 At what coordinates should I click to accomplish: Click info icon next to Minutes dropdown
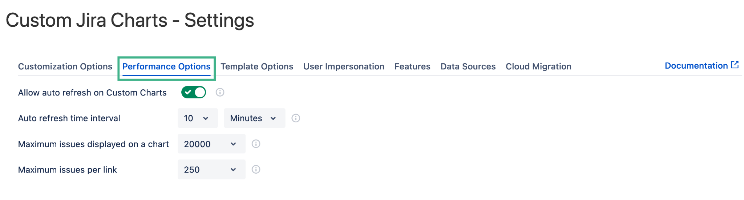point(296,118)
